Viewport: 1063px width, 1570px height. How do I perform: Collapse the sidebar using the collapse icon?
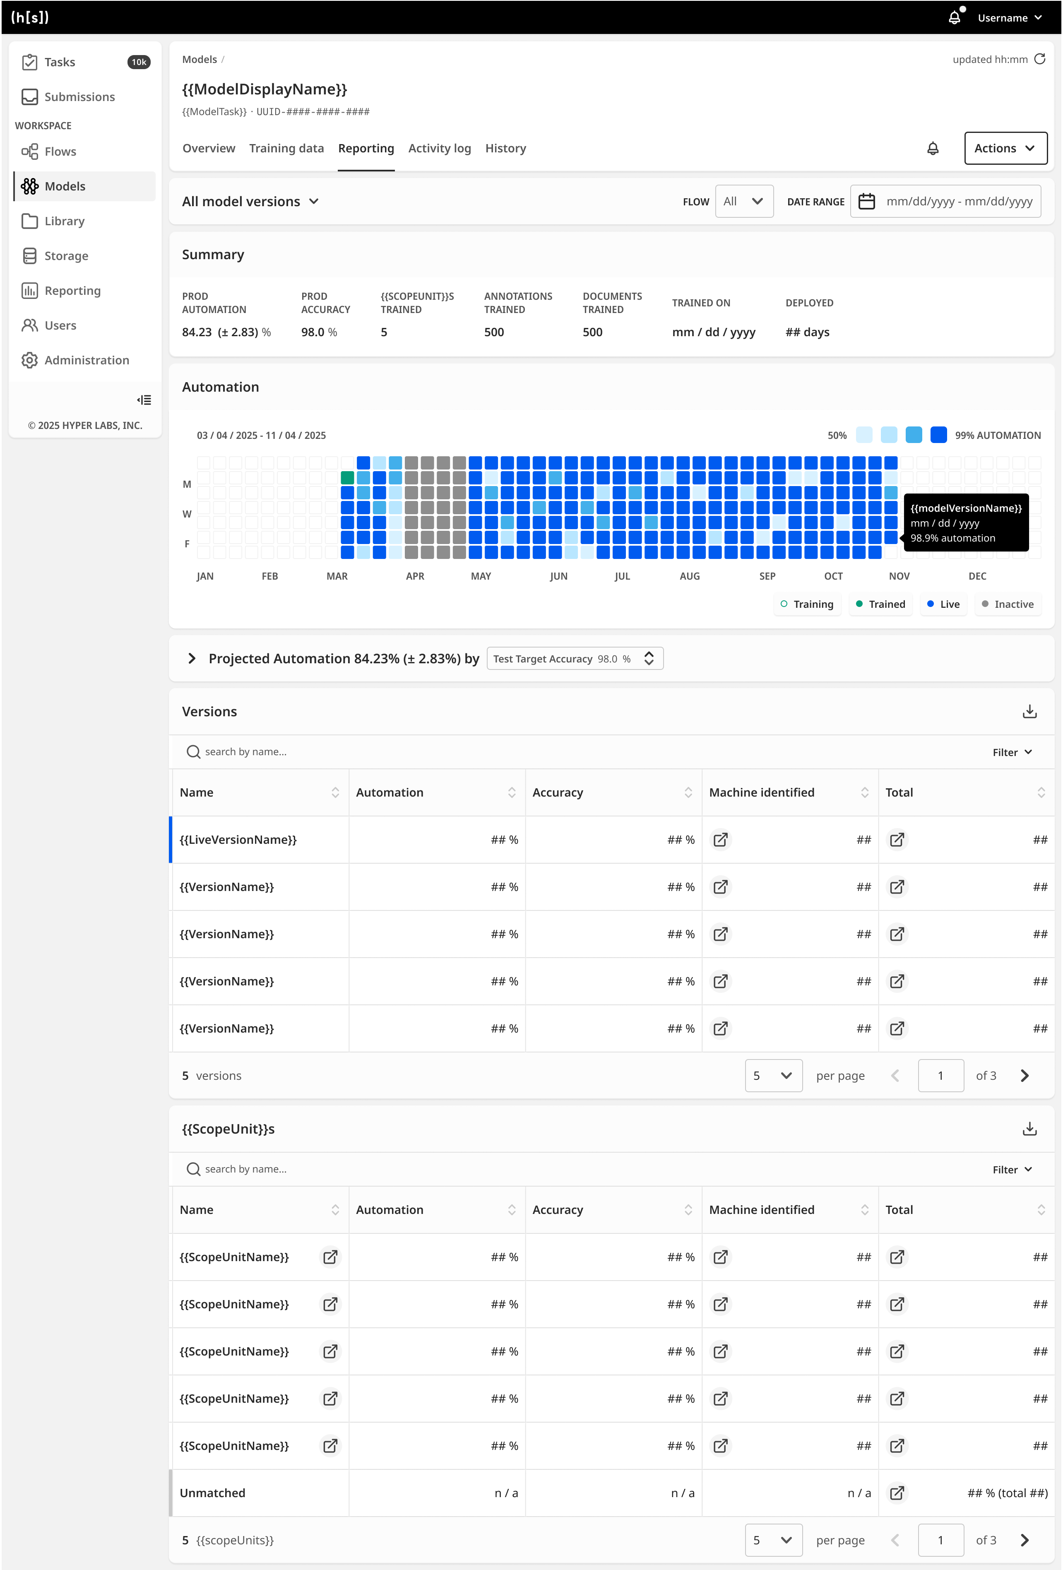[x=144, y=400]
